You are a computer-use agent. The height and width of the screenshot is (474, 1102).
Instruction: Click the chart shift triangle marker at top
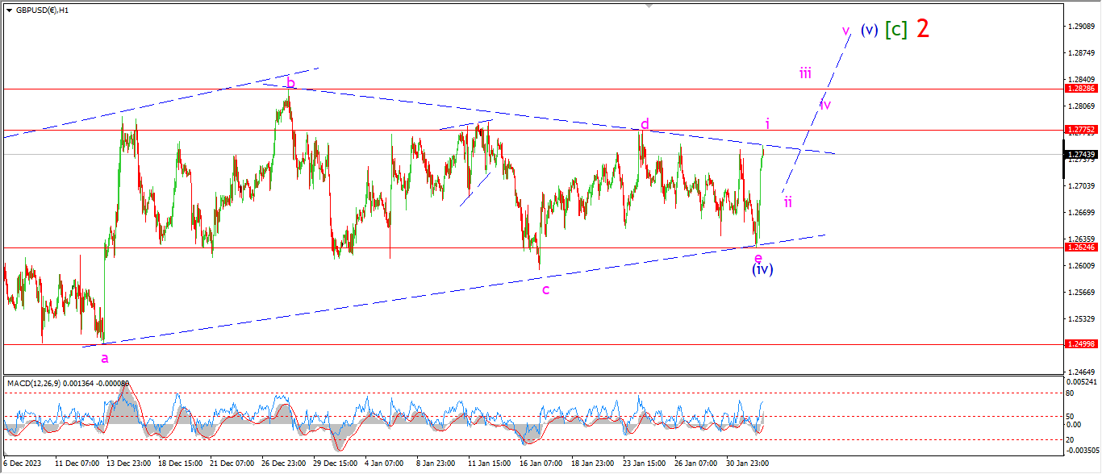click(648, 6)
